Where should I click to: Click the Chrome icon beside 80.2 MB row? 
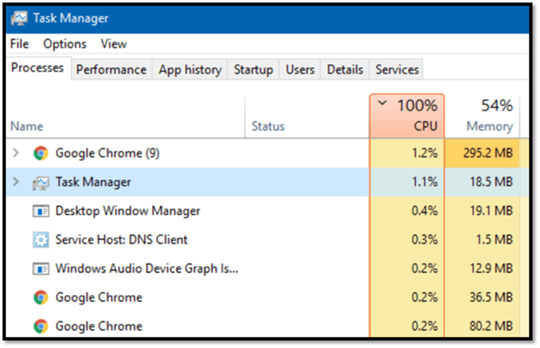click(40, 326)
